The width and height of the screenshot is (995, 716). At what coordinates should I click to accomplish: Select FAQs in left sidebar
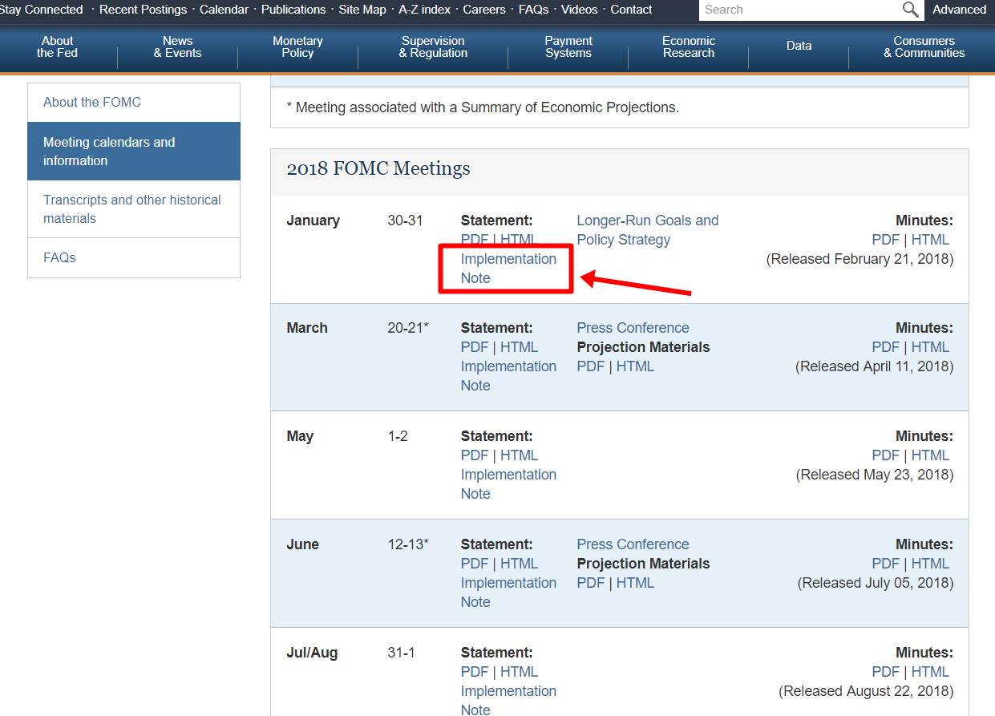pos(134,258)
